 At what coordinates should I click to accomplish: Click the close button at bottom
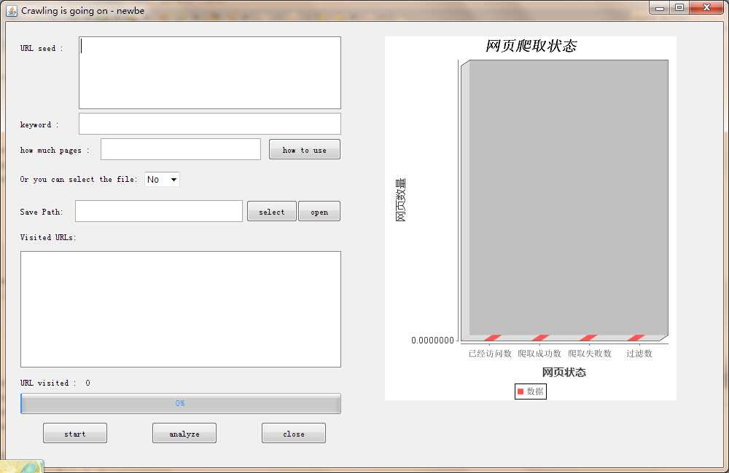(x=293, y=433)
